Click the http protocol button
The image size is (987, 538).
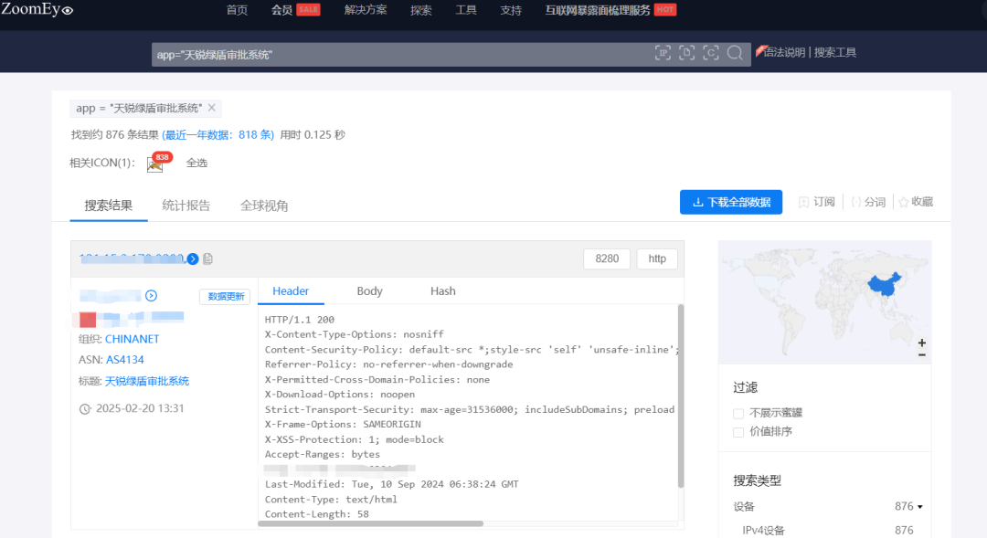point(657,258)
